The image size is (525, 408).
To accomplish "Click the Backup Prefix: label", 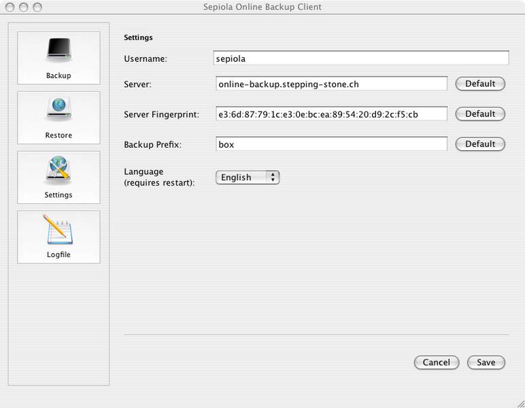I will point(153,145).
